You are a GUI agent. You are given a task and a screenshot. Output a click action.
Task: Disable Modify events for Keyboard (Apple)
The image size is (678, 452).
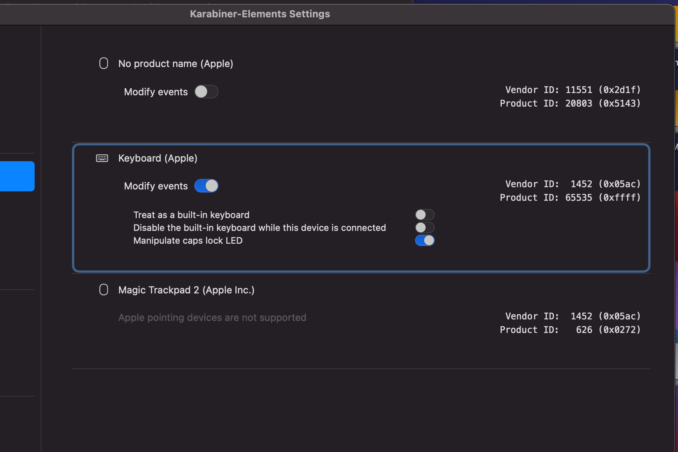click(206, 186)
